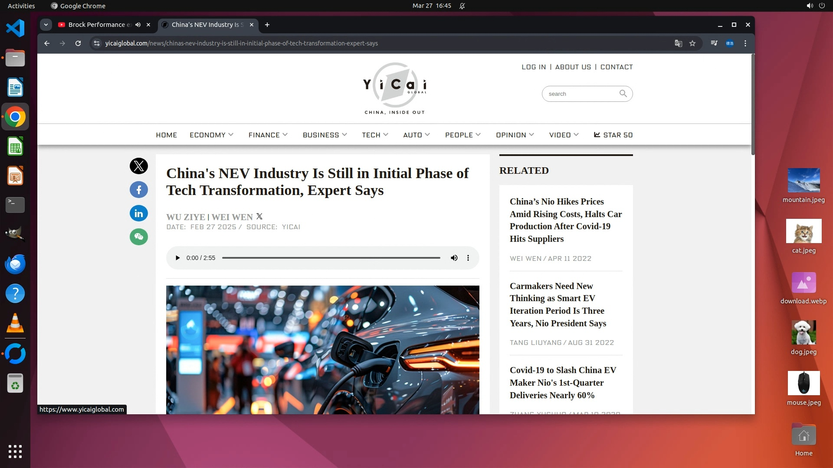
Task: Mute the article audio player
Action: 454,258
